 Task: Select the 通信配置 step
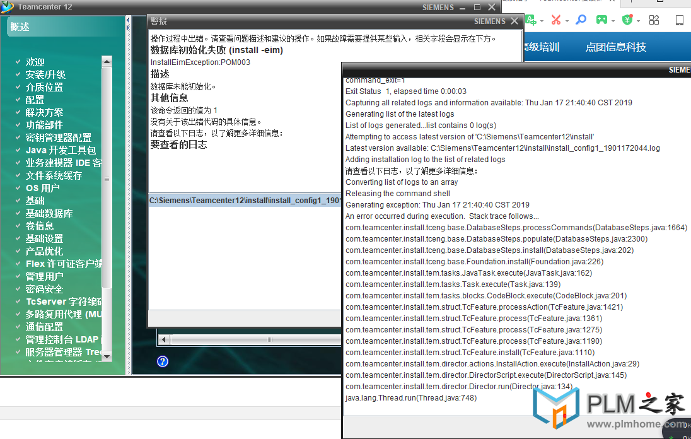[44, 327]
